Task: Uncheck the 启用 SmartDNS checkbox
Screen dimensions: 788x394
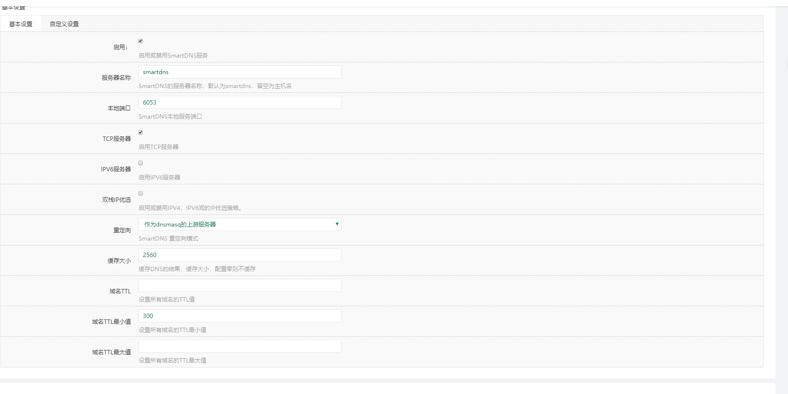Action: (141, 41)
